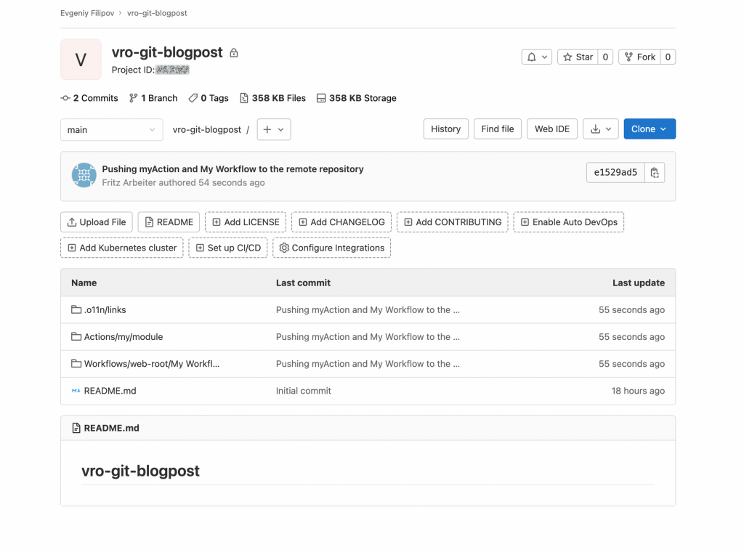Expand the download source code dropdown
The height and width of the screenshot is (552, 744).
(601, 129)
